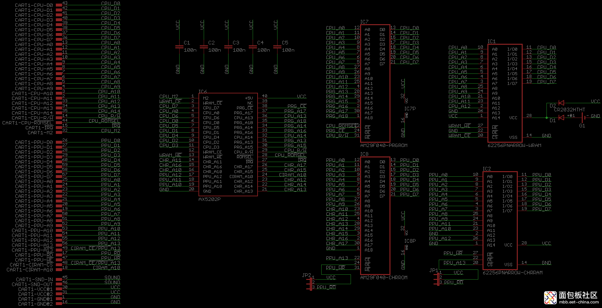
Task: Select battery G1 symbol
Action: pyautogui.click(x=583, y=118)
